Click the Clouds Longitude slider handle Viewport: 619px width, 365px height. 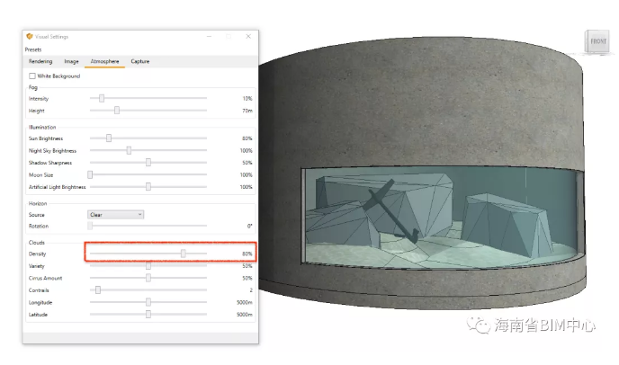click(148, 302)
